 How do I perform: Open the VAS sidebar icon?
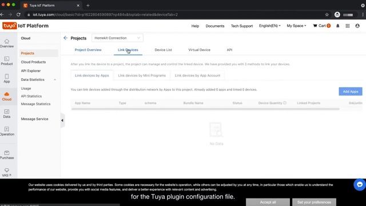[6, 172]
